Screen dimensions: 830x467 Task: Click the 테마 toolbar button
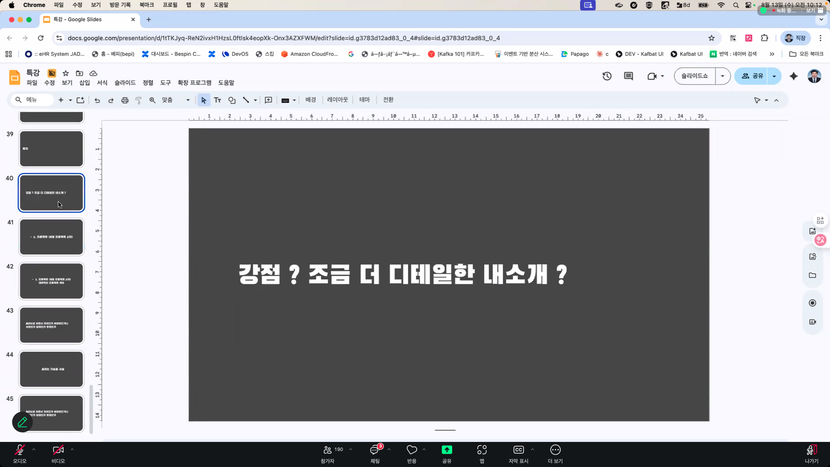(x=364, y=100)
